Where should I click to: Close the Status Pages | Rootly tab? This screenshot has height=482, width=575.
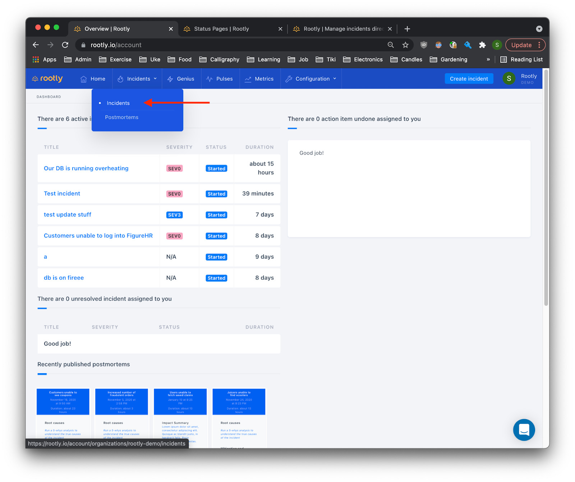[280, 29]
